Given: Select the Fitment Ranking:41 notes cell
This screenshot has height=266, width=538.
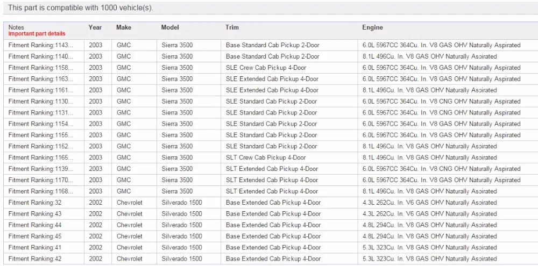Looking at the screenshot, I should [44, 248].
